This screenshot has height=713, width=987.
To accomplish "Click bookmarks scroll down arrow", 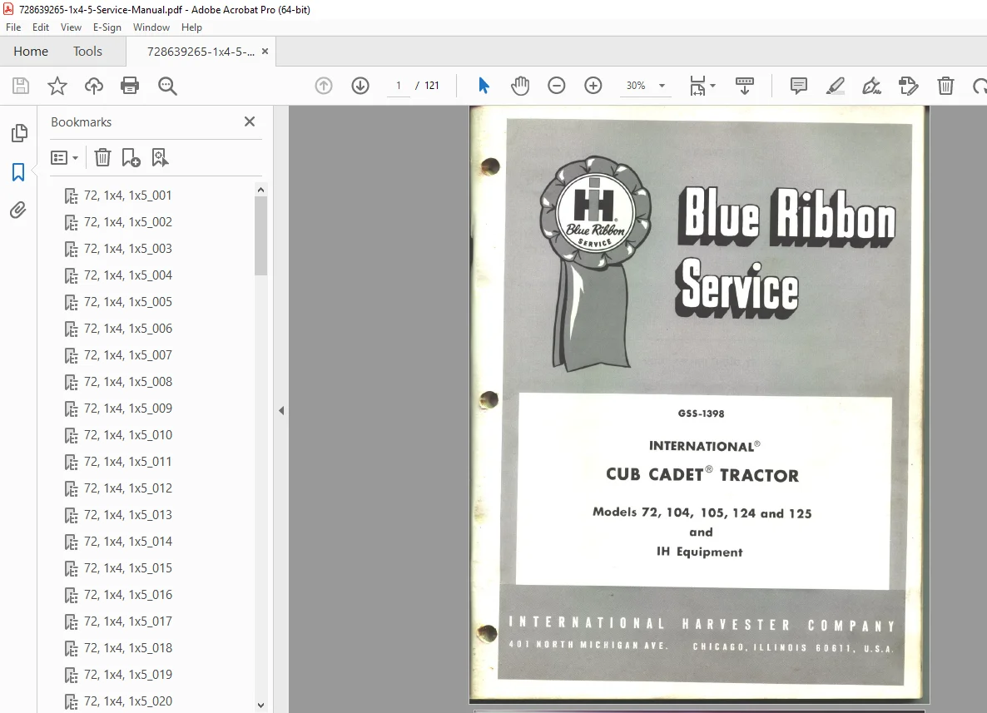I will [x=260, y=706].
